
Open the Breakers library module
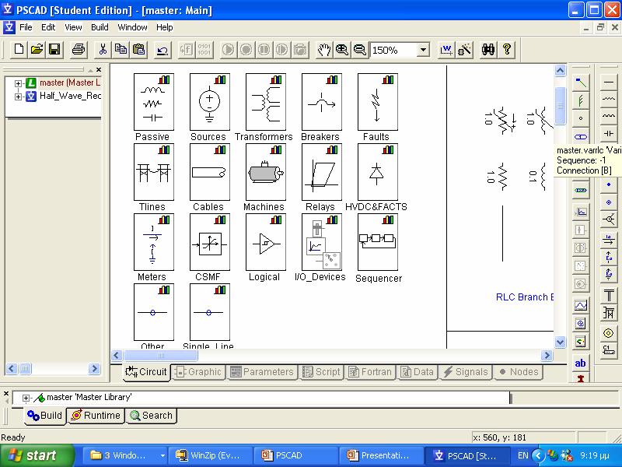(x=322, y=102)
